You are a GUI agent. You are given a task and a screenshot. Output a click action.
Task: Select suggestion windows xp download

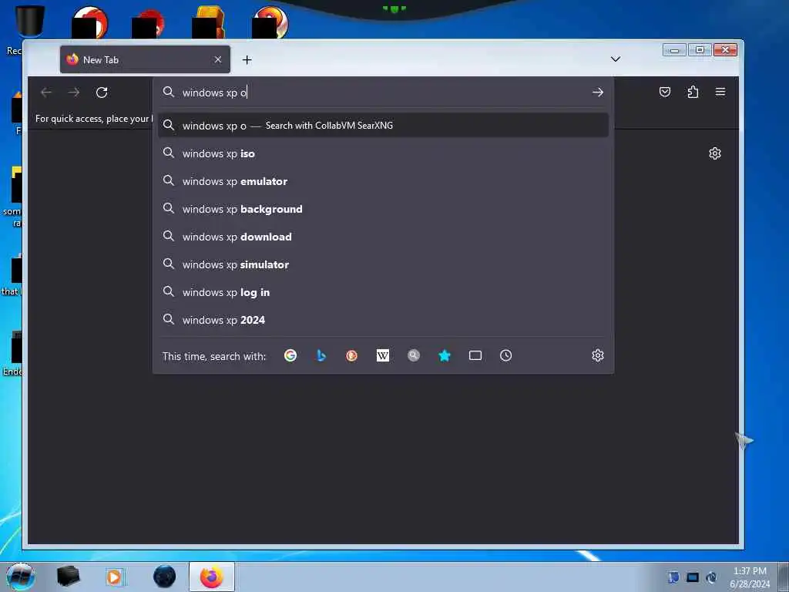[x=383, y=237]
